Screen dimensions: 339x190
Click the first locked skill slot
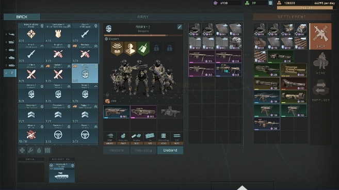coord(156,48)
